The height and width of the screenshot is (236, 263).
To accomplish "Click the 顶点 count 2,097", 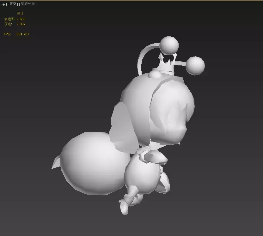I will click(x=21, y=24).
